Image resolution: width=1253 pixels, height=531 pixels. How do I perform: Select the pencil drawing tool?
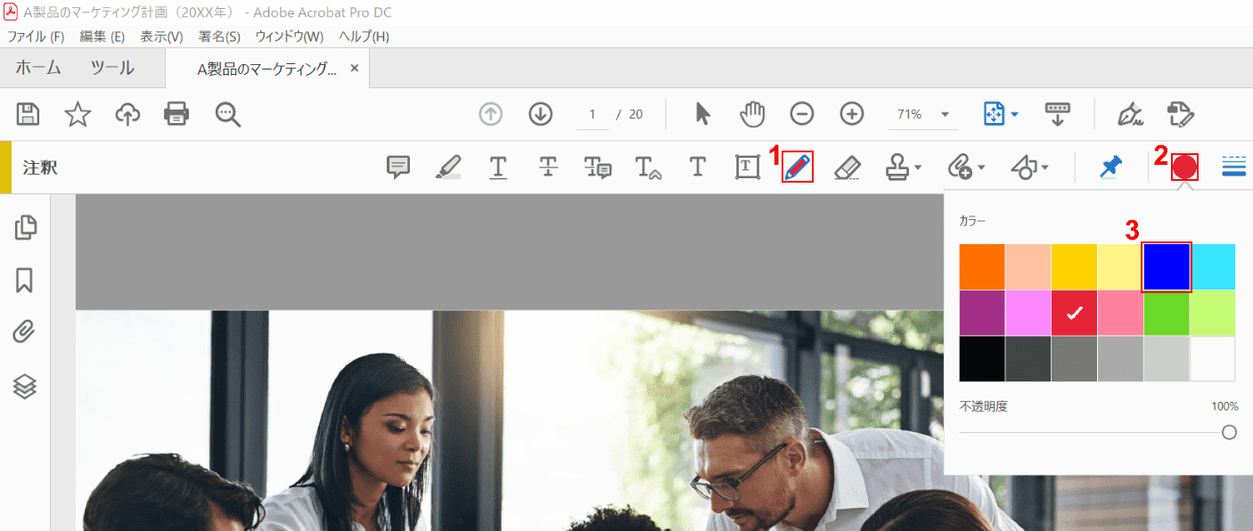coord(798,167)
